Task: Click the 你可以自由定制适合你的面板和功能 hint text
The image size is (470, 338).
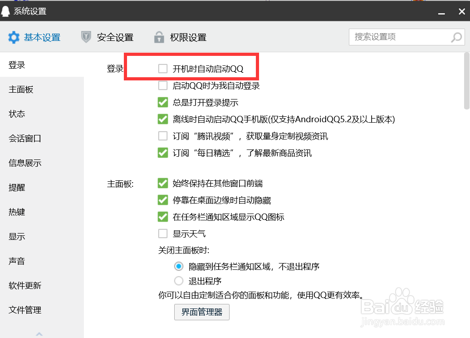Action: click(x=260, y=295)
